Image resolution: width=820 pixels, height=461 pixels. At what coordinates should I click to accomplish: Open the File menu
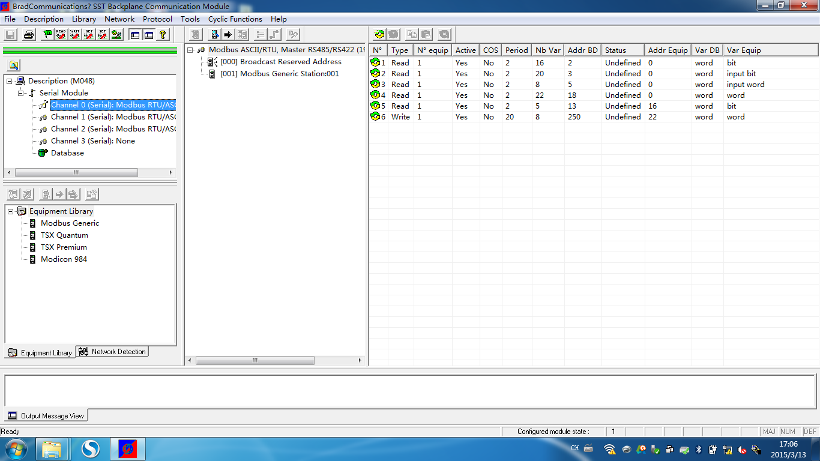tap(10, 19)
